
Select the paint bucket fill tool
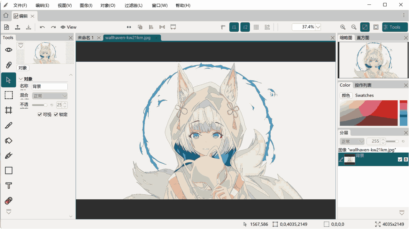coord(9,140)
